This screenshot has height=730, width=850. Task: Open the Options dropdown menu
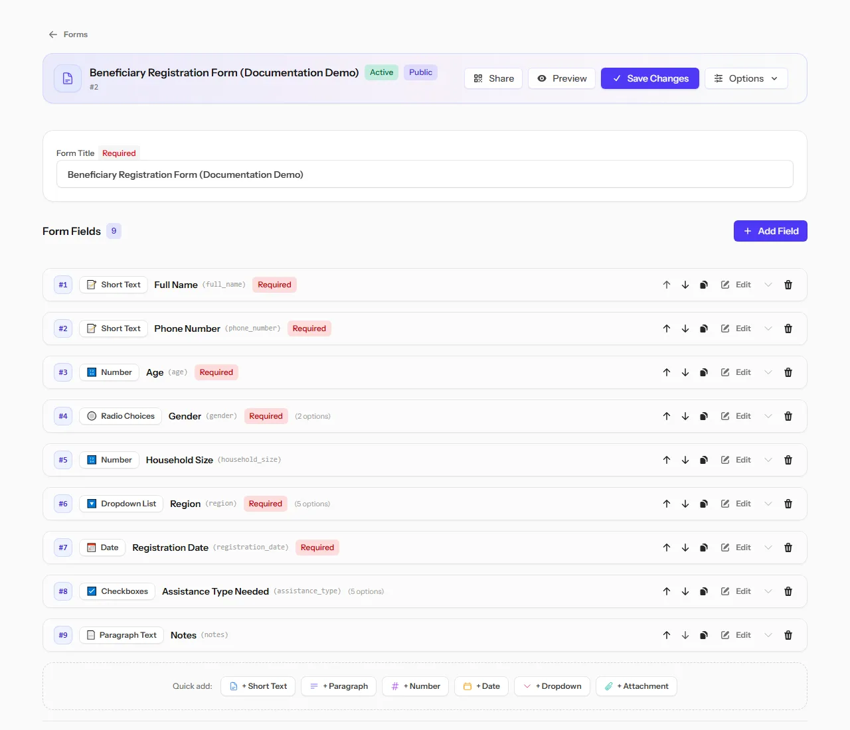click(746, 78)
